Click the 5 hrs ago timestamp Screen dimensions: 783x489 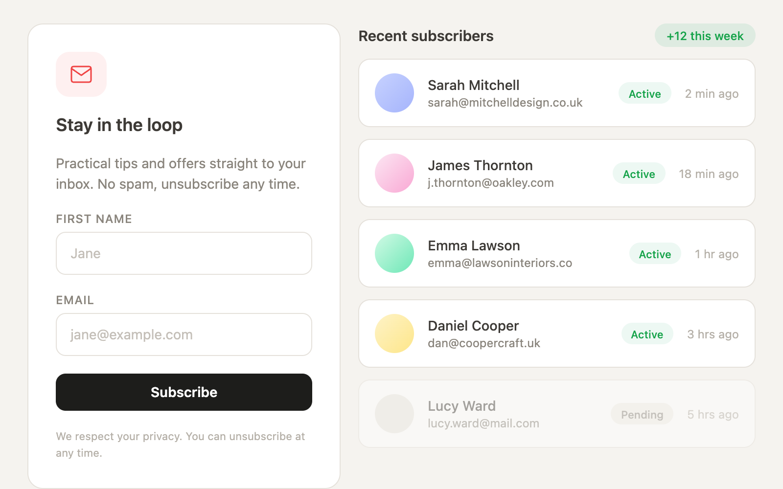pos(713,415)
